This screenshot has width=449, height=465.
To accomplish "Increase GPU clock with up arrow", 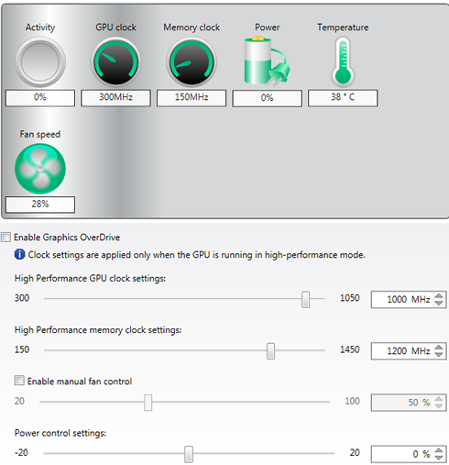I will 439,295.
